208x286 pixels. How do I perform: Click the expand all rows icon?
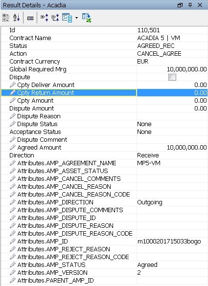[x=45, y=18]
